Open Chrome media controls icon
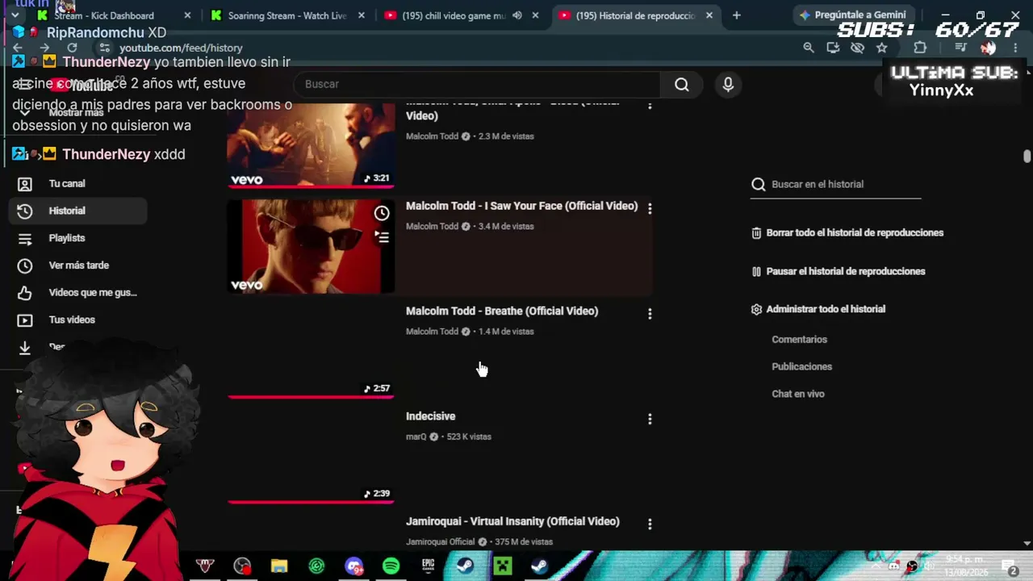The width and height of the screenshot is (1033, 581). click(x=960, y=48)
